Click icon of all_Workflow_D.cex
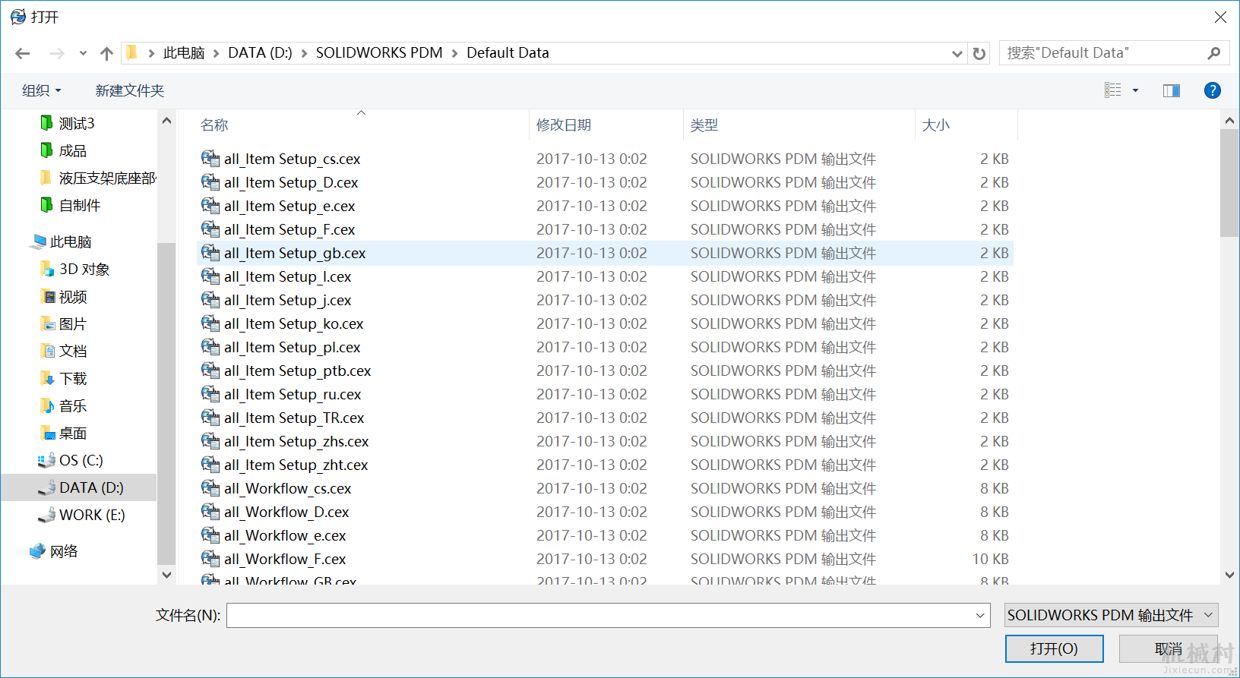 tap(210, 512)
